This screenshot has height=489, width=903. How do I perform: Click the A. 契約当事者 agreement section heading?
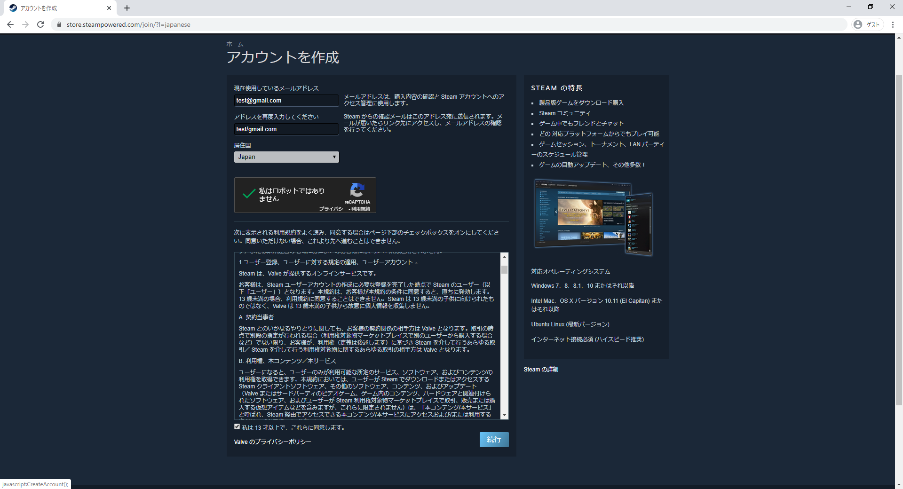coord(256,317)
